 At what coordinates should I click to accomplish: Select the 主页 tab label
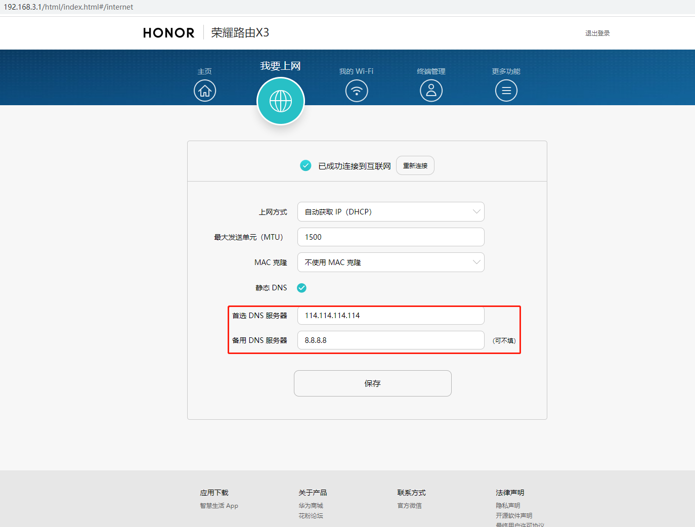pos(205,71)
